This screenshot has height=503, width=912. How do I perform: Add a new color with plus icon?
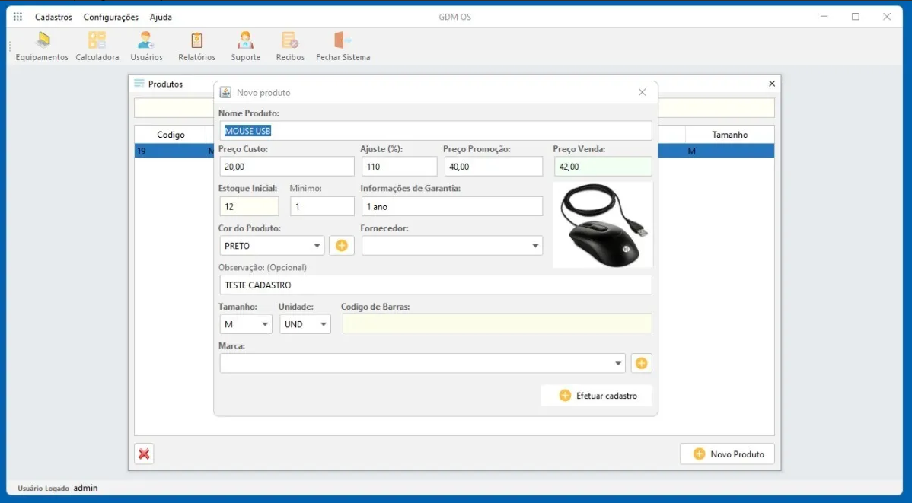click(x=342, y=246)
